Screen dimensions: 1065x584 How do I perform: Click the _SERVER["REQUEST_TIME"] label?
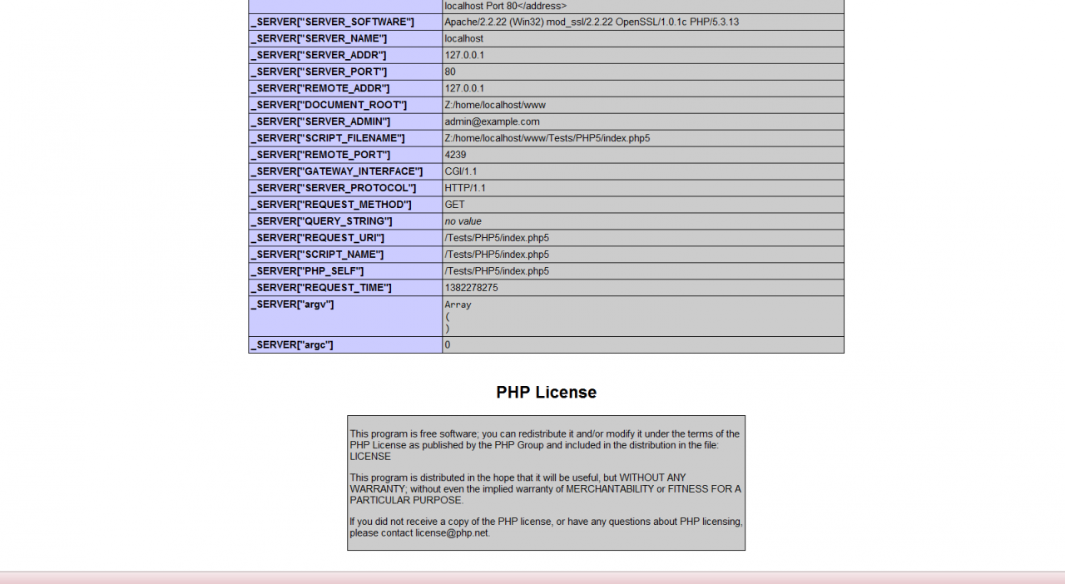tap(321, 288)
